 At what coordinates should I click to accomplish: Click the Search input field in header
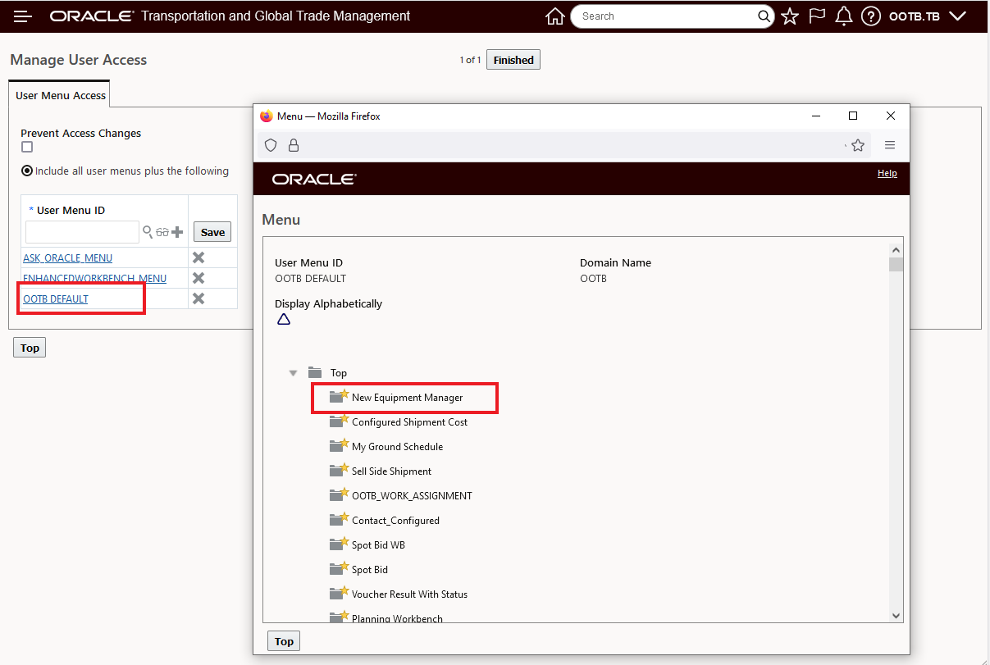pos(666,16)
